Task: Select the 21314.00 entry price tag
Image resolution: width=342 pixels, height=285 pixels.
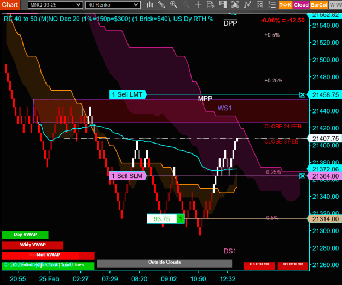Action: tap(325, 219)
